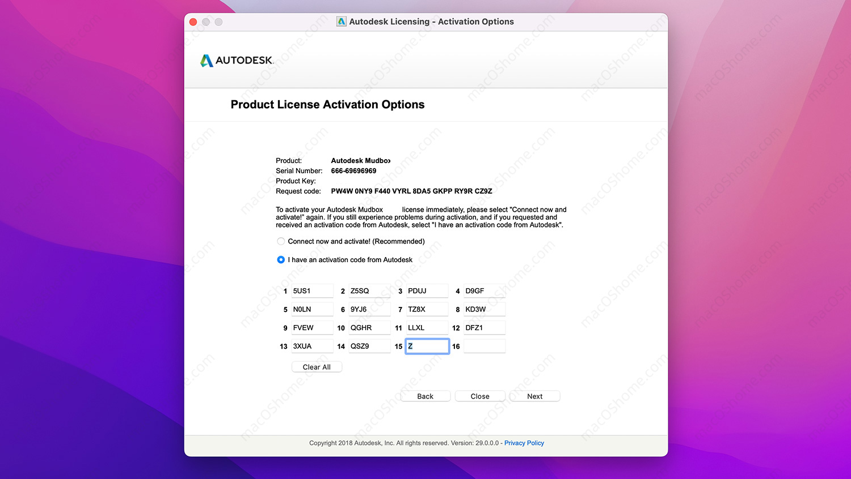Screen dimensions: 851x479
Task: Select field 8 containing KD3W
Action: tap(484, 309)
